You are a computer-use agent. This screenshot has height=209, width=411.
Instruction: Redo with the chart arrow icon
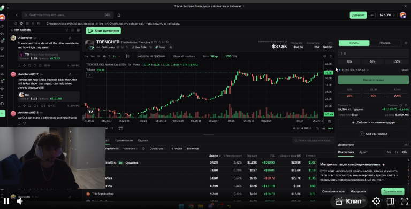point(331,56)
